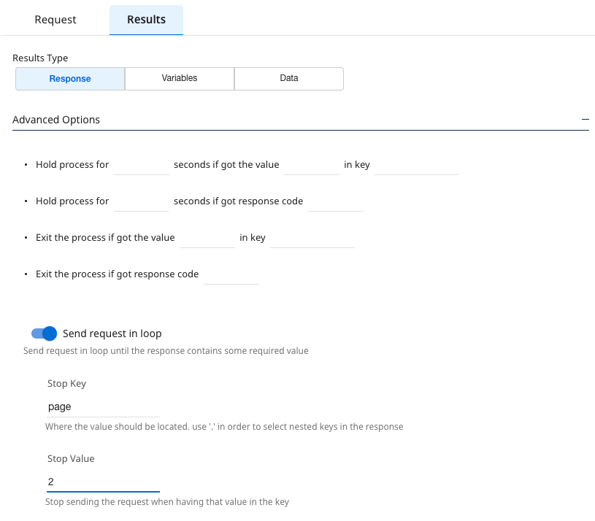Click key field in Exit the process row

point(312,238)
